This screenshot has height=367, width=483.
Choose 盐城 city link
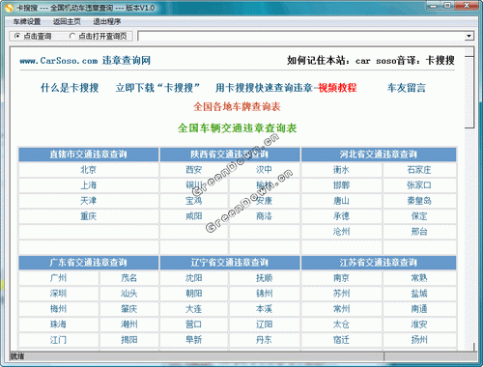point(419,294)
